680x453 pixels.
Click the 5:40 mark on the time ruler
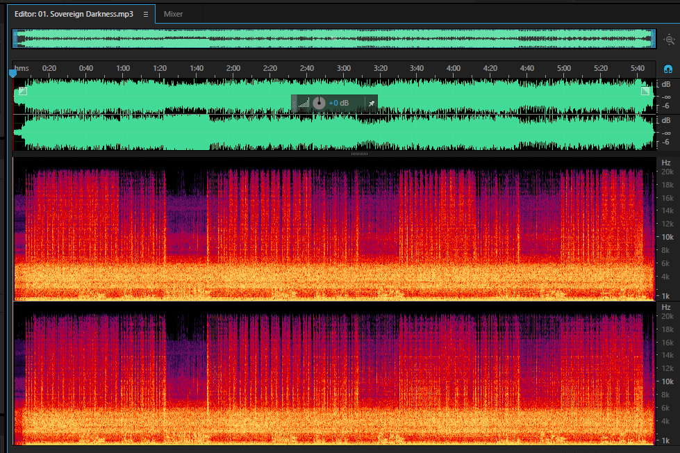pos(638,68)
